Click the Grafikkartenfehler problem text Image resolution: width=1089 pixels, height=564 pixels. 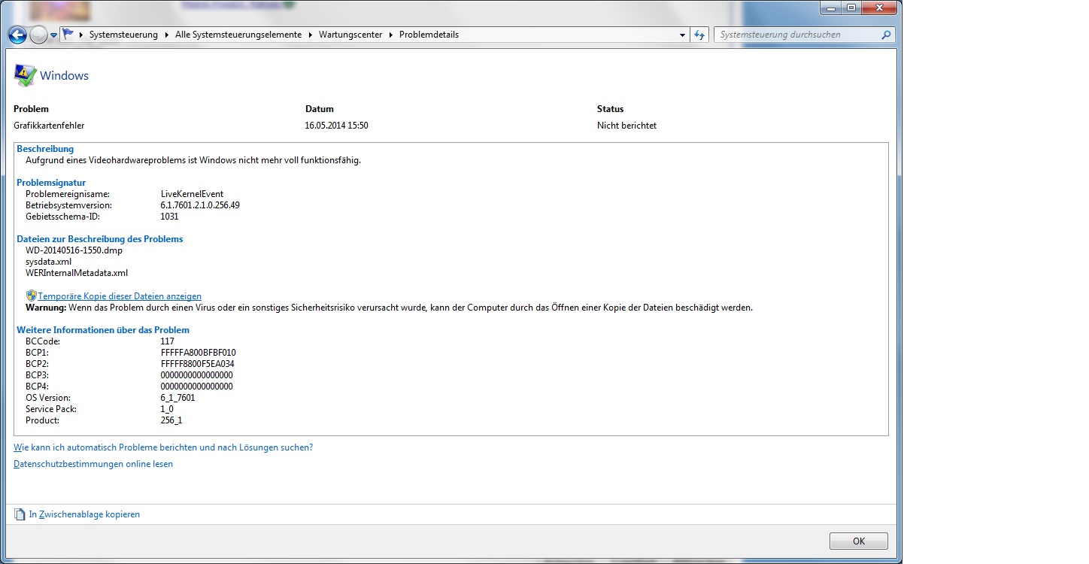(49, 126)
